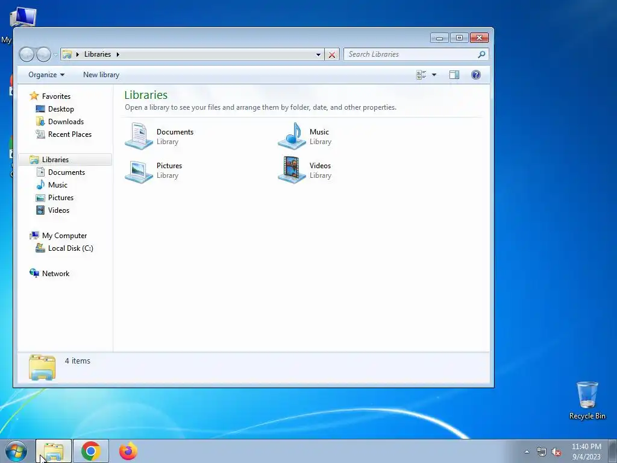Screen dimensions: 617x463
Task: Click the Documents library name text
Action: click(x=175, y=132)
